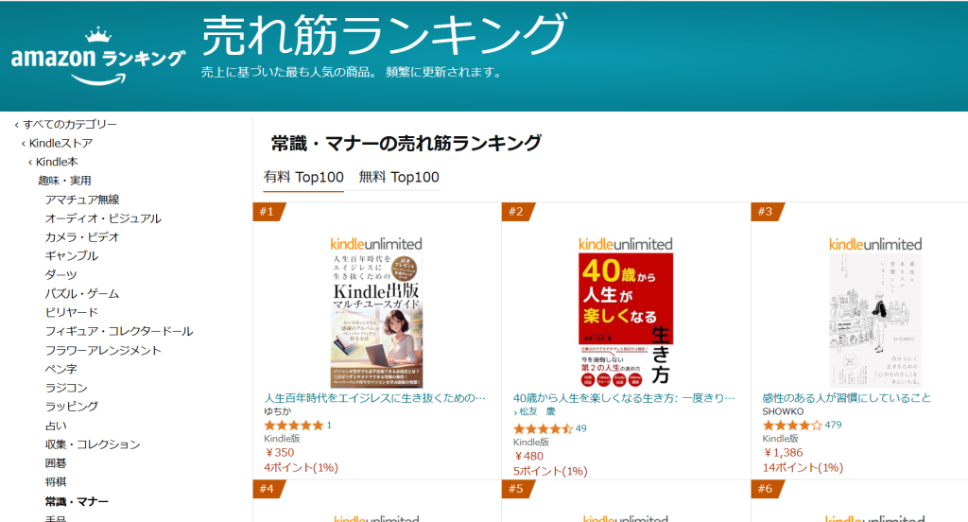The image size is (968, 522).
Task: Click the #1 rank badge
Action: (x=266, y=212)
